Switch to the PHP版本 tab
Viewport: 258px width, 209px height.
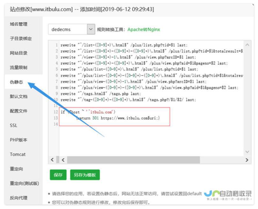pyautogui.click(x=18, y=140)
